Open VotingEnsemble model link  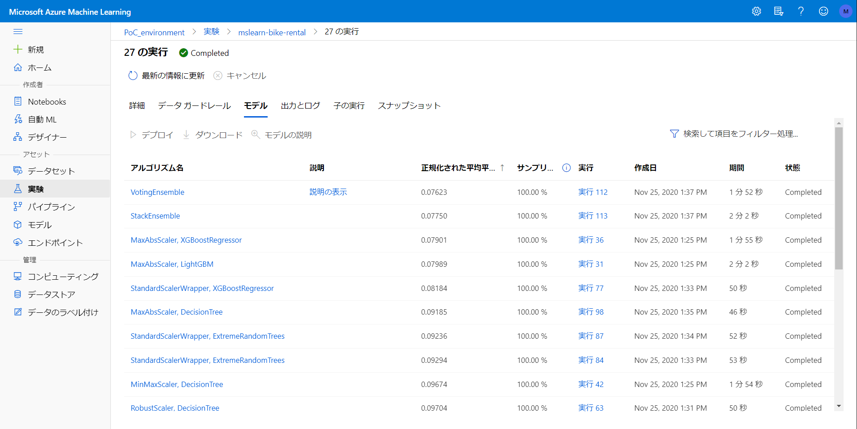point(157,192)
